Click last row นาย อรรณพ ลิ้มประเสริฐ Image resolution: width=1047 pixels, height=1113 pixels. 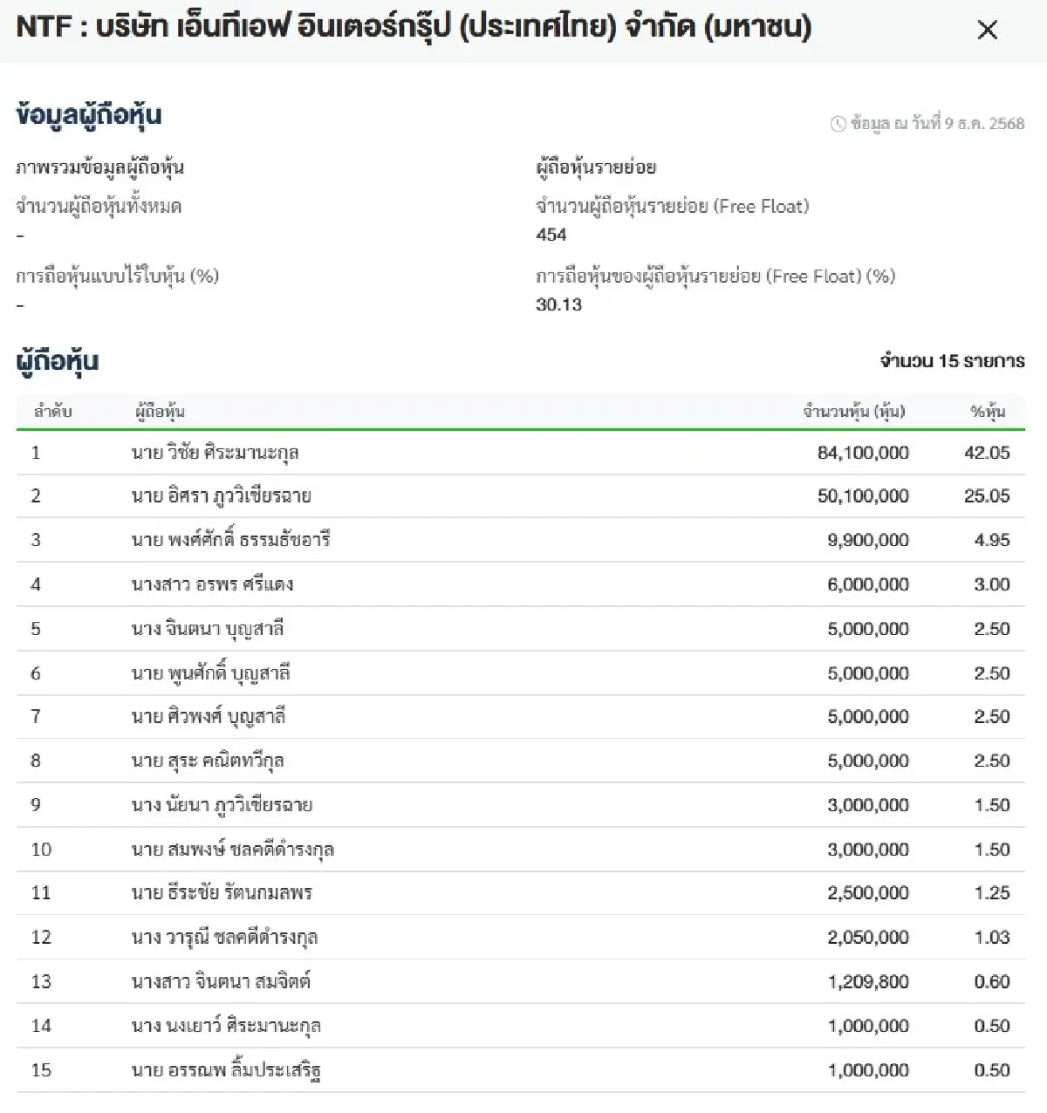click(x=226, y=1070)
